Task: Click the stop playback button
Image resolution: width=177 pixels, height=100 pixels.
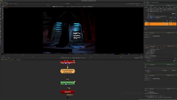Action: 71,58
